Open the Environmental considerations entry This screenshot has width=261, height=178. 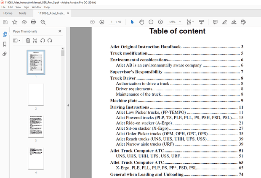(177, 60)
